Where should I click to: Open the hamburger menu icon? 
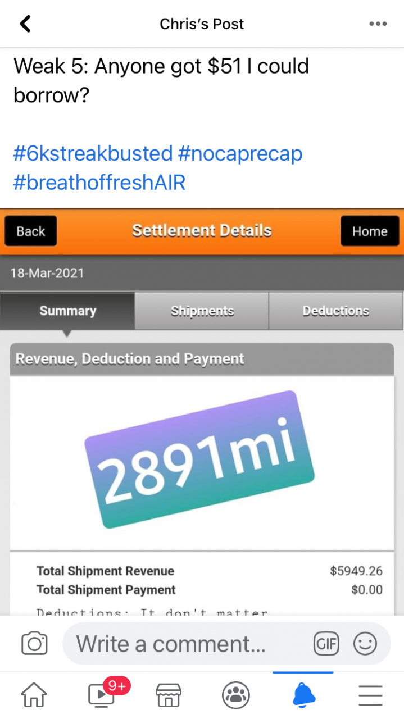click(x=370, y=695)
